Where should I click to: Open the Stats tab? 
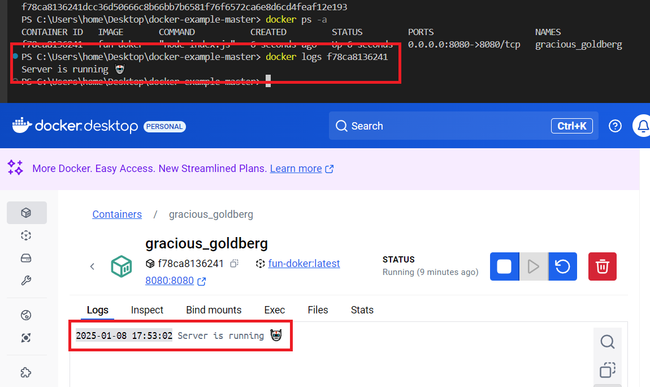coord(362,310)
